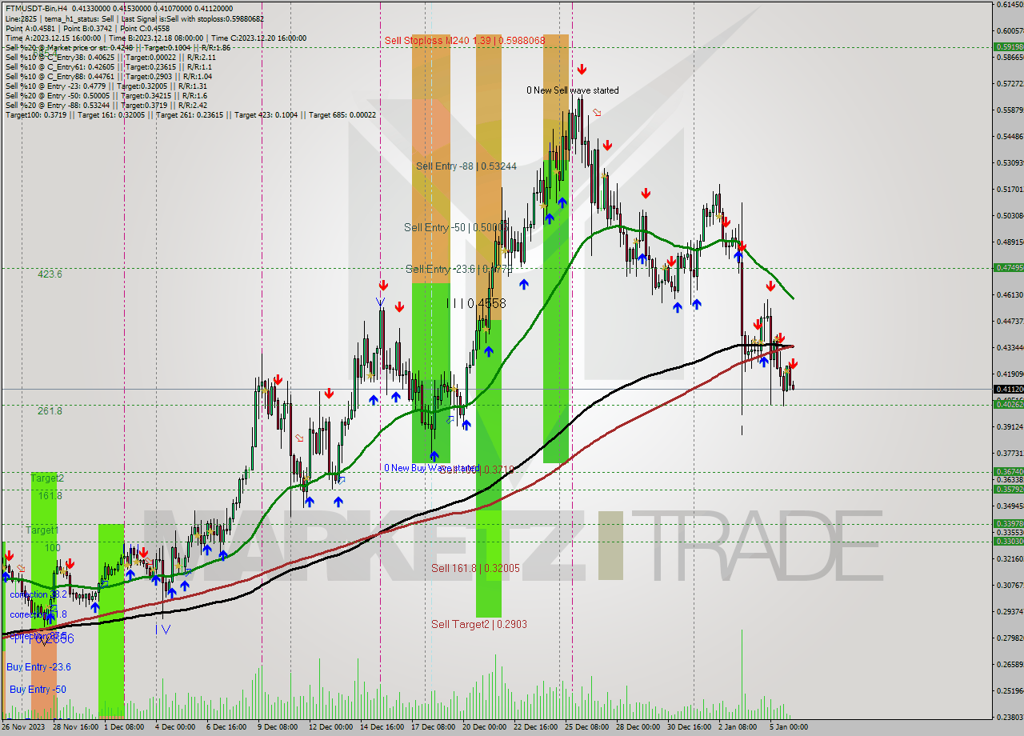Image resolution: width=1024 pixels, height=736 pixels.
Task: Click the 0.44737 price axis label
Action: tap(1010, 321)
